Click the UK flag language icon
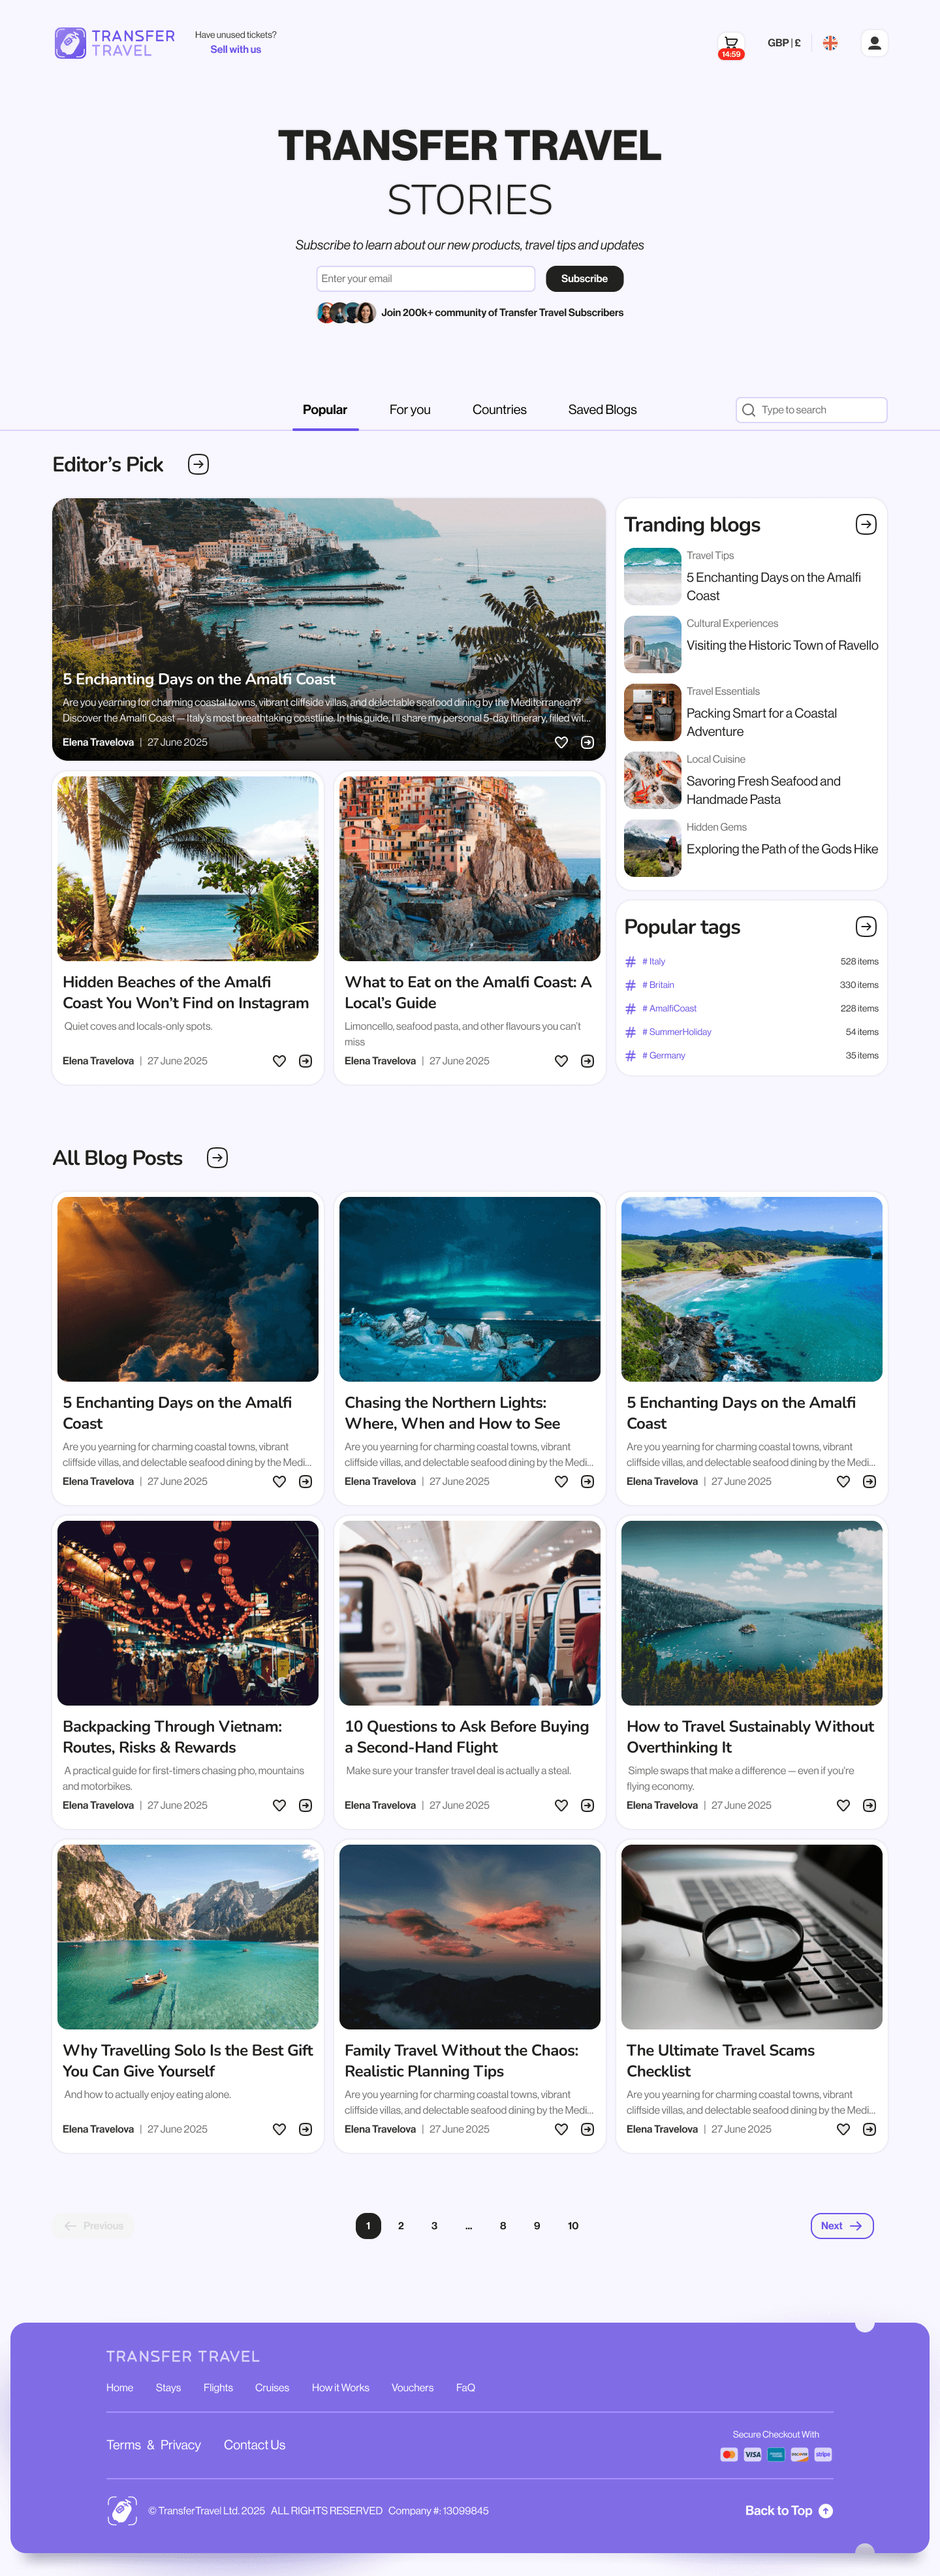Viewport: 940px width, 2576px height. pyautogui.click(x=830, y=43)
